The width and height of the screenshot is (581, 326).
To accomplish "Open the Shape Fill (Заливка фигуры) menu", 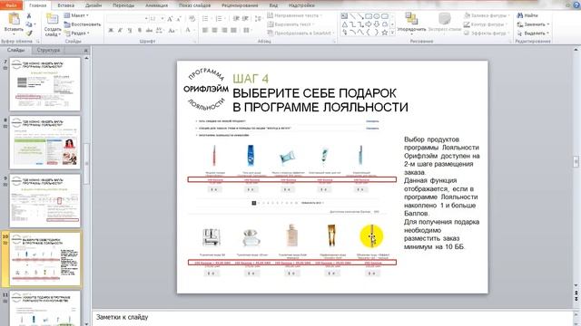I will 487,15.
